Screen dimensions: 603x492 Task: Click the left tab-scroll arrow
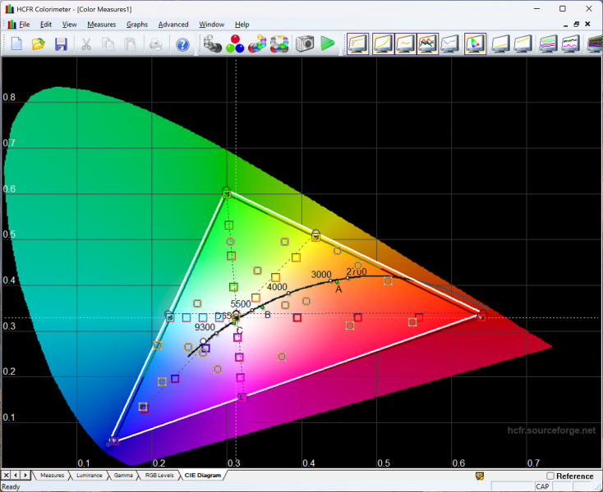click(16, 476)
